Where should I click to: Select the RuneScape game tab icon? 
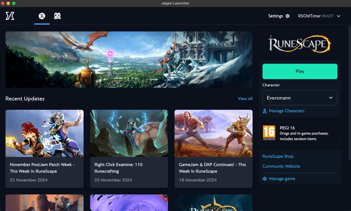pos(42,16)
